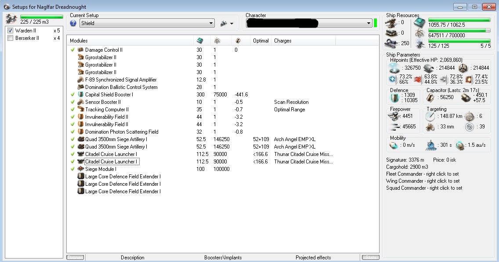
Task: Sort by the Optimal column header
Action: pos(260,41)
